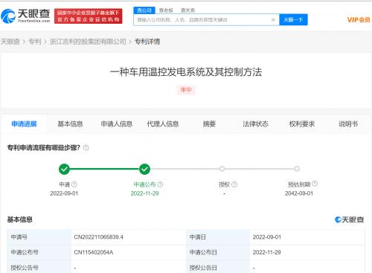372x273 pixels.
Task: Click estimated expiry date 2042-09-01
Action: click(x=299, y=193)
